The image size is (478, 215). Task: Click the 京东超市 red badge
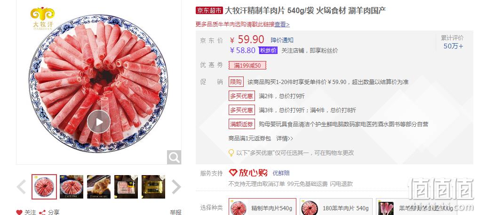click(x=209, y=11)
